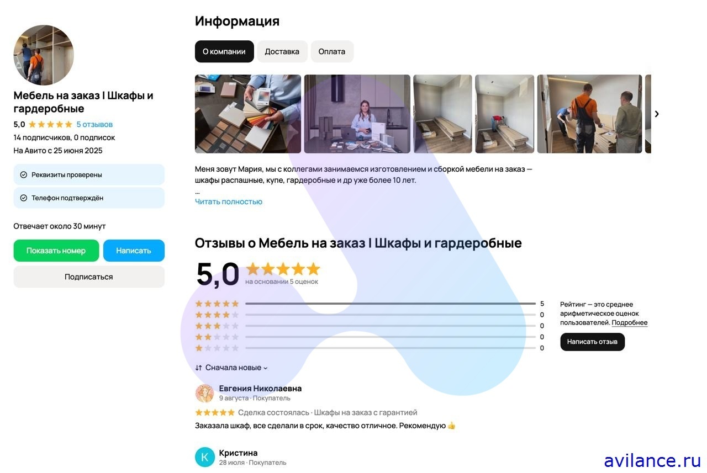Click the gallery next arrow chevron
The width and height of the screenshot is (707, 473).
(657, 114)
